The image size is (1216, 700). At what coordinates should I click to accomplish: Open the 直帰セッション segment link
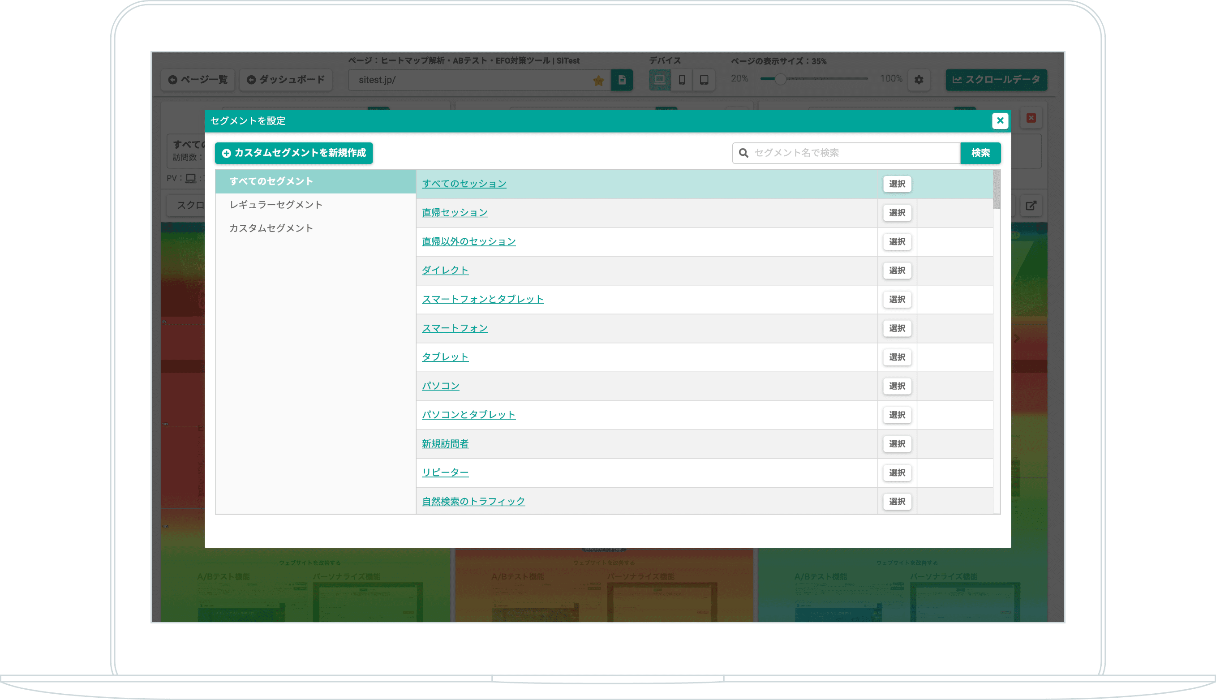[454, 212]
